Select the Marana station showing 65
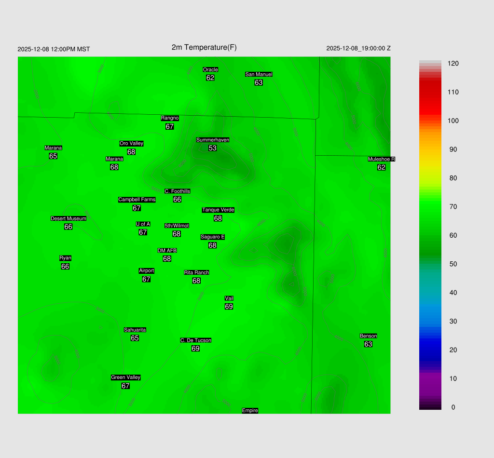Viewport: 494px width, 458px height. click(53, 156)
